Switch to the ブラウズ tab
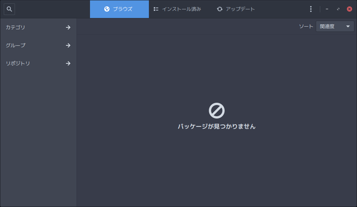The width and height of the screenshot is (357, 207). pyautogui.click(x=119, y=9)
